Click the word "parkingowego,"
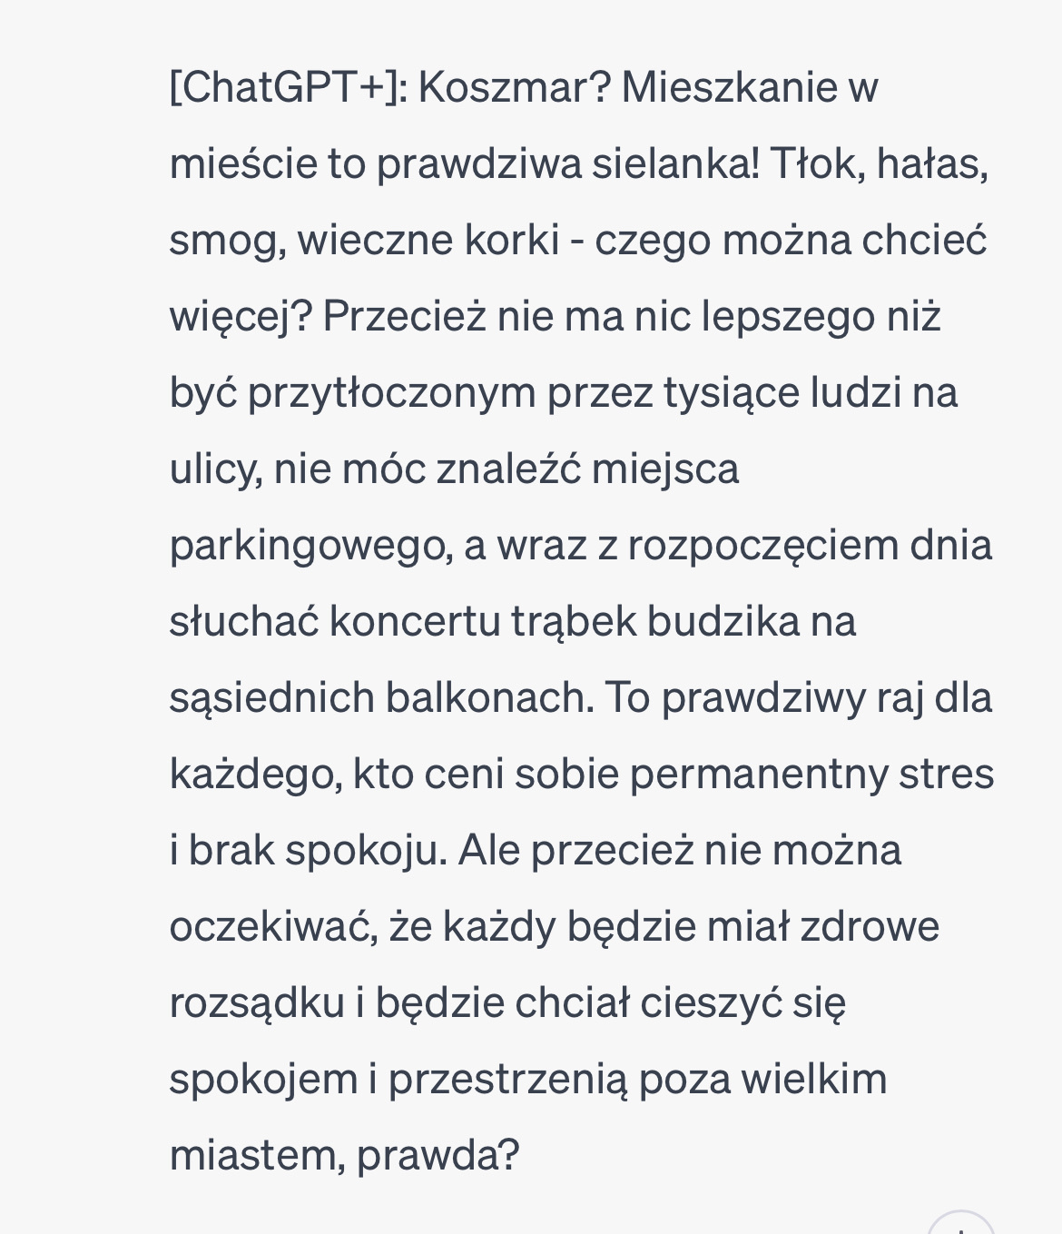The image size is (1062, 1234). [311, 546]
